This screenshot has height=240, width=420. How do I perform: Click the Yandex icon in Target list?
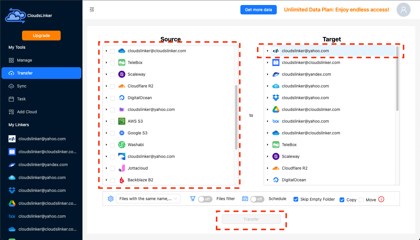(276, 74)
